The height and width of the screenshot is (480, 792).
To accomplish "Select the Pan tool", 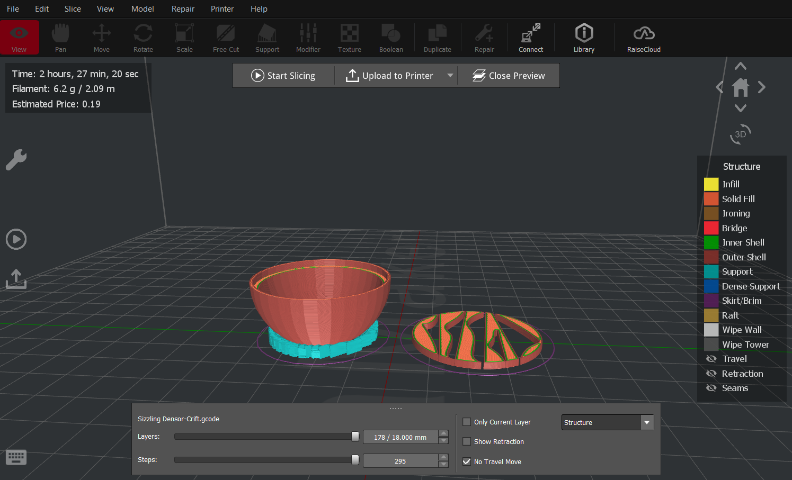I will coord(60,38).
